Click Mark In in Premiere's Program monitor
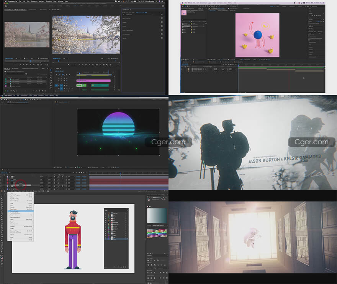337x284 pixels. click(x=72, y=65)
